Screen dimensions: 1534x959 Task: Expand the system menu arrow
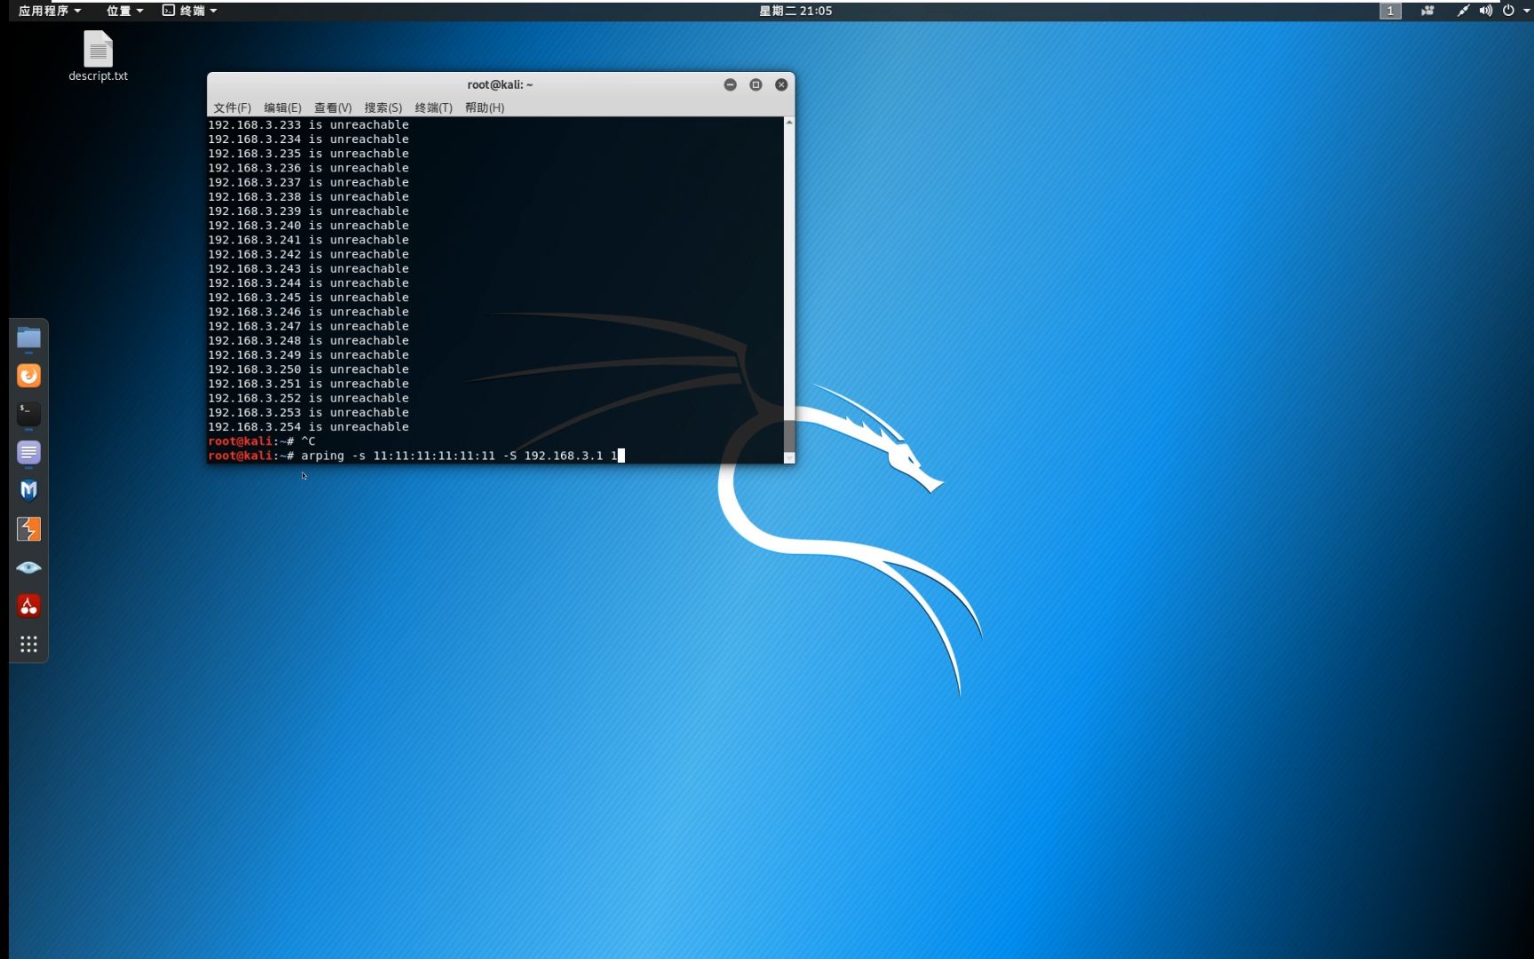pos(1526,11)
